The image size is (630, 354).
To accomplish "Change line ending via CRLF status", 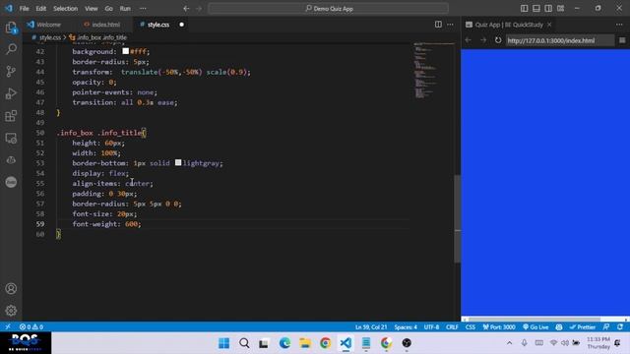I will 452,326.
